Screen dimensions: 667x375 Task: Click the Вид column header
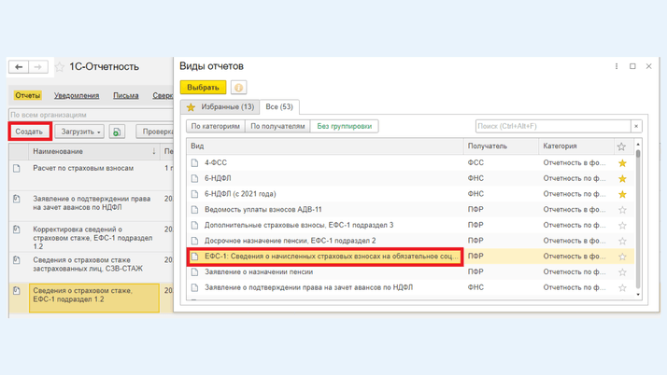[325, 146]
